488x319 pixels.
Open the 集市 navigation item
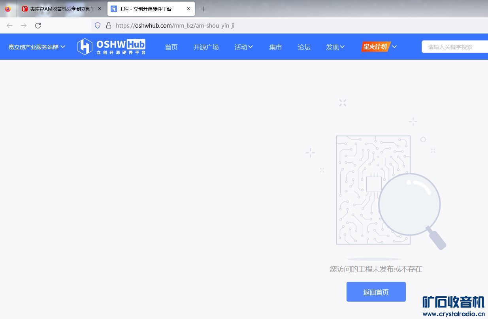(x=275, y=47)
